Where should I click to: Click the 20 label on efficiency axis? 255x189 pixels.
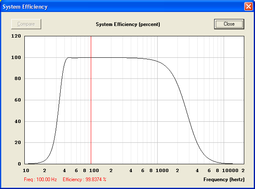[18, 142]
